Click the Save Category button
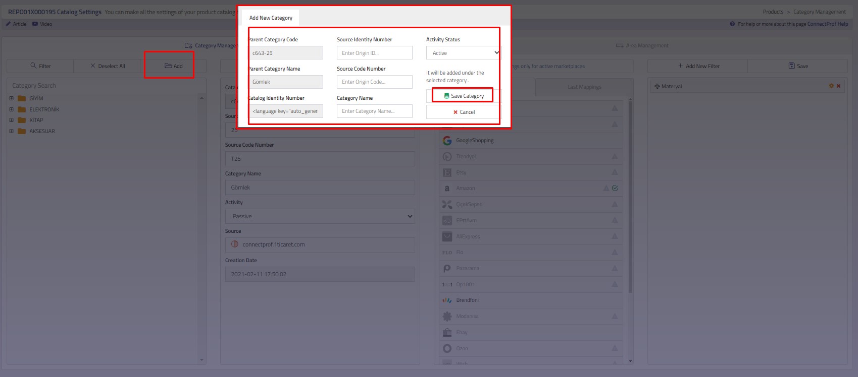This screenshot has width=858, height=377. point(463,96)
